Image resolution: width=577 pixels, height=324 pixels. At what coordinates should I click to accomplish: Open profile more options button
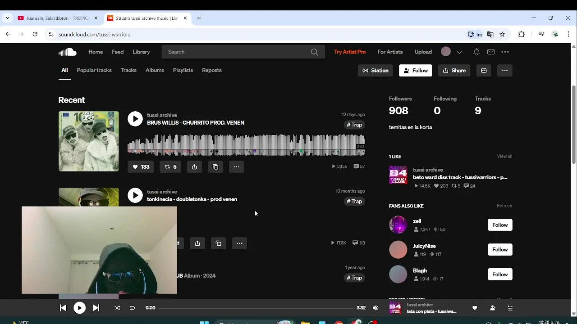tap(504, 71)
